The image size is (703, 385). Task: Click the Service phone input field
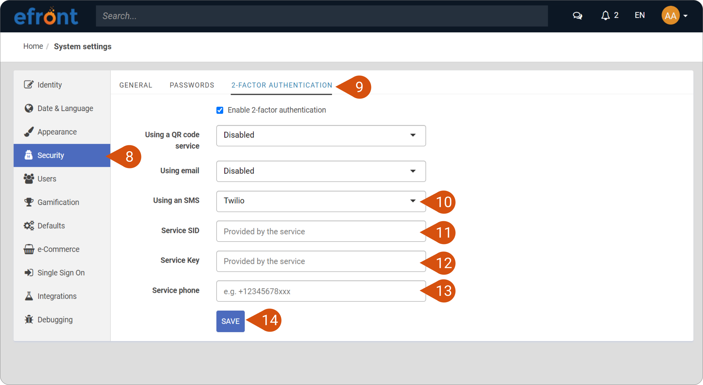(x=321, y=291)
